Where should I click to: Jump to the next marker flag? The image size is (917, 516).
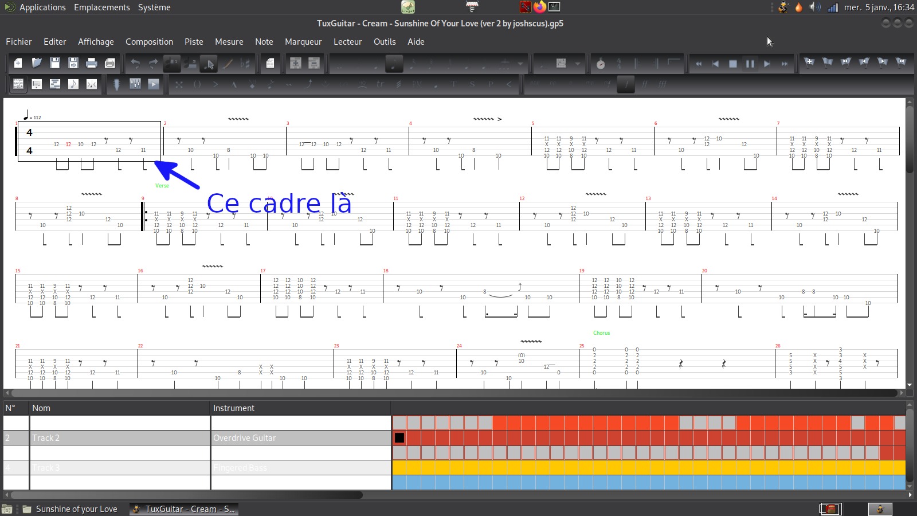click(x=883, y=62)
